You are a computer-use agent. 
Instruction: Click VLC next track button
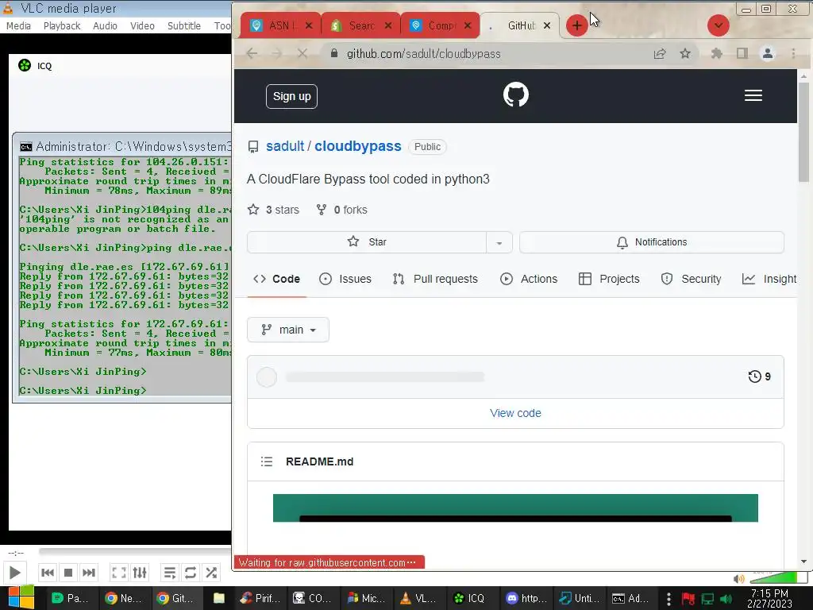(89, 573)
